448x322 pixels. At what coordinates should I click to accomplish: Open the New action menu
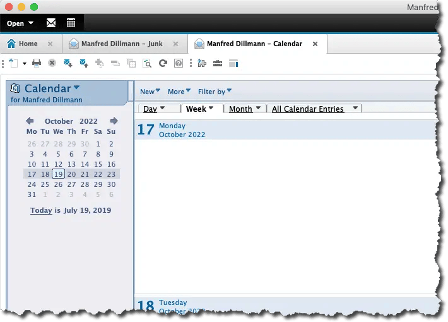pyautogui.click(x=150, y=92)
